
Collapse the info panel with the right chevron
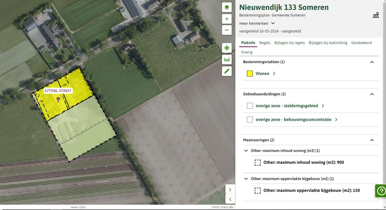(x=230, y=189)
